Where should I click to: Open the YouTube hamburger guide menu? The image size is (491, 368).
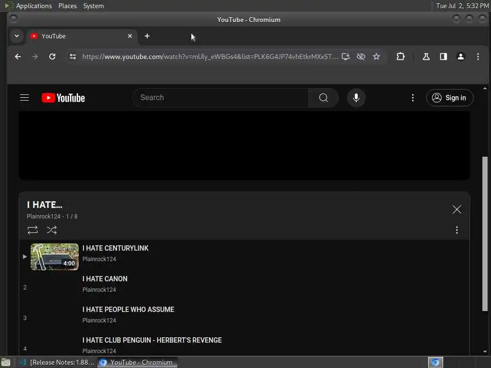pos(24,98)
